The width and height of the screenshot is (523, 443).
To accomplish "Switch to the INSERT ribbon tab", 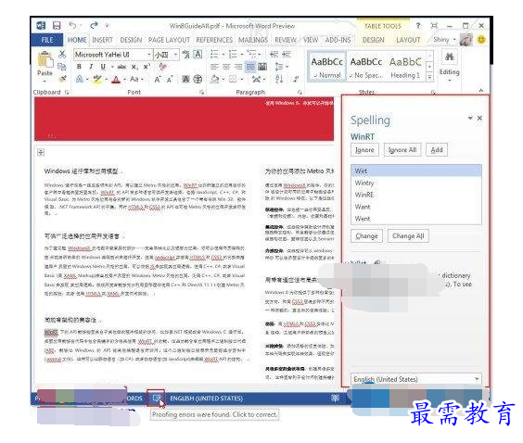I will (102, 40).
